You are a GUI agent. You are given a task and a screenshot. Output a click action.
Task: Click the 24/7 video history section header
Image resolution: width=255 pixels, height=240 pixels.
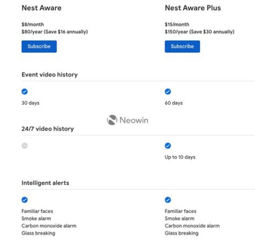point(47,129)
